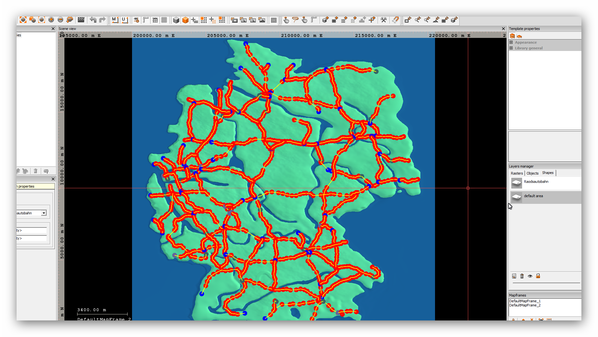Toggle layer visibility with the eye icon
Image resolution: width=598 pixels, height=337 pixels.
[530, 276]
